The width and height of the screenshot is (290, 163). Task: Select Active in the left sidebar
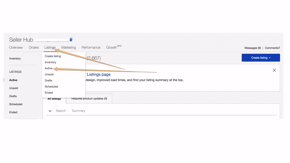(13, 80)
